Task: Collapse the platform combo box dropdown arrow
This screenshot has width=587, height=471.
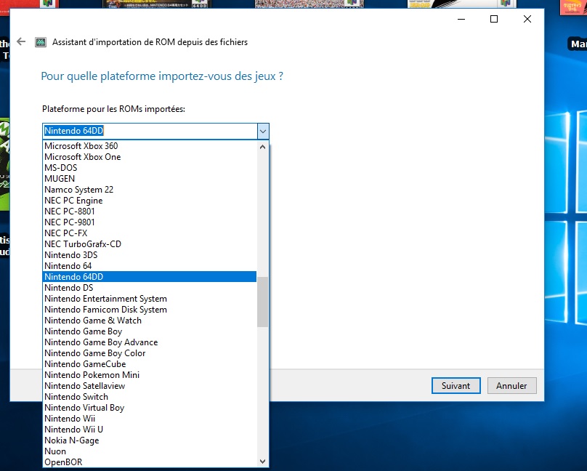Action: point(263,132)
